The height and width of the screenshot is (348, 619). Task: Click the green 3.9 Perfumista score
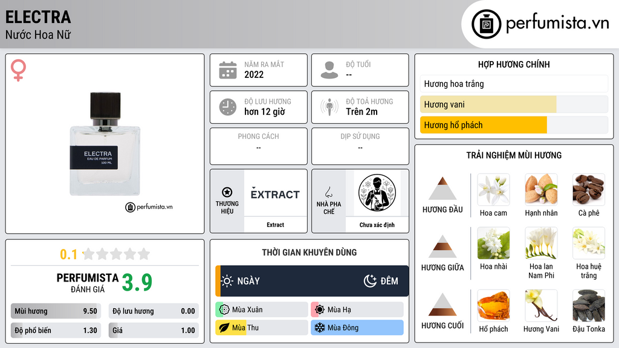(137, 283)
